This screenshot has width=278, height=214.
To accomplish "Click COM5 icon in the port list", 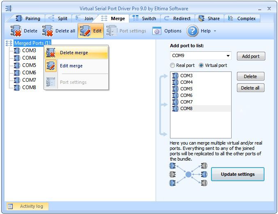I will (175, 89).
